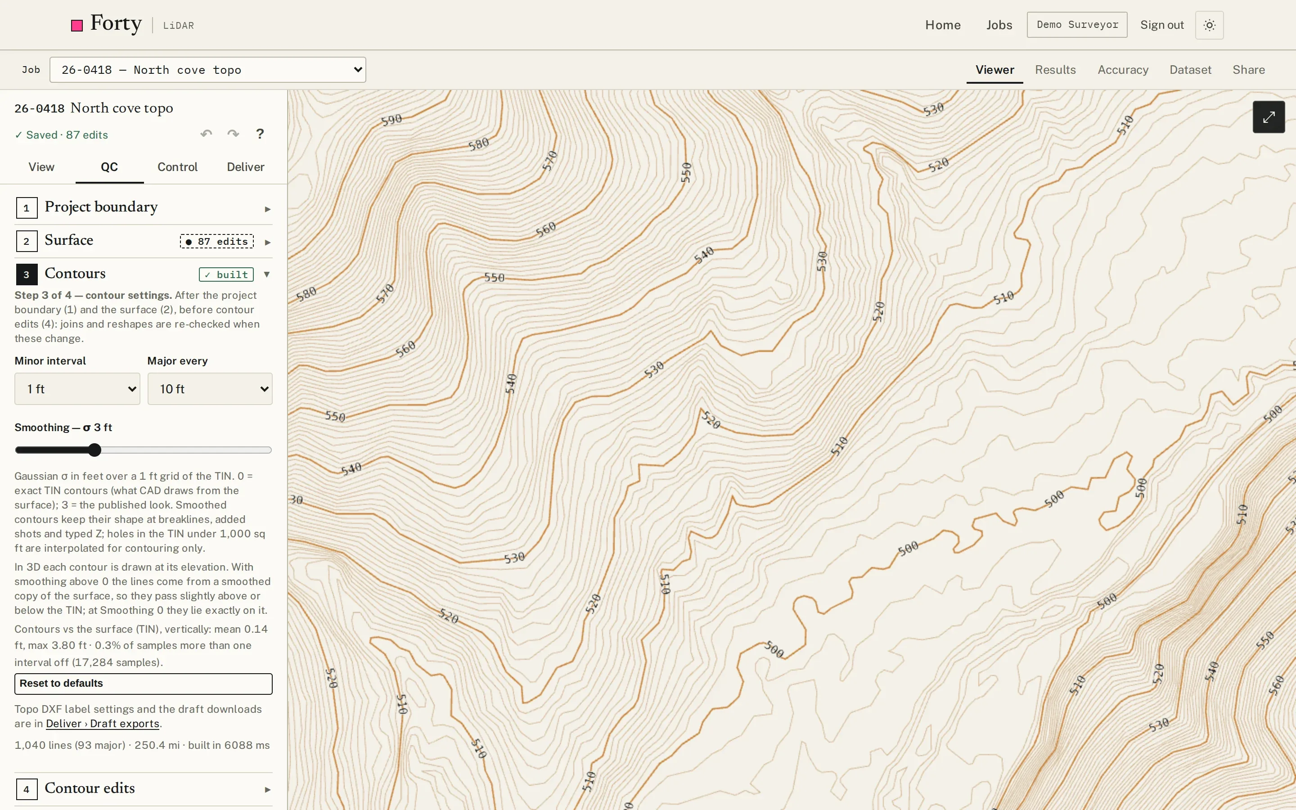Click the Surface heading

pos(69,240)
